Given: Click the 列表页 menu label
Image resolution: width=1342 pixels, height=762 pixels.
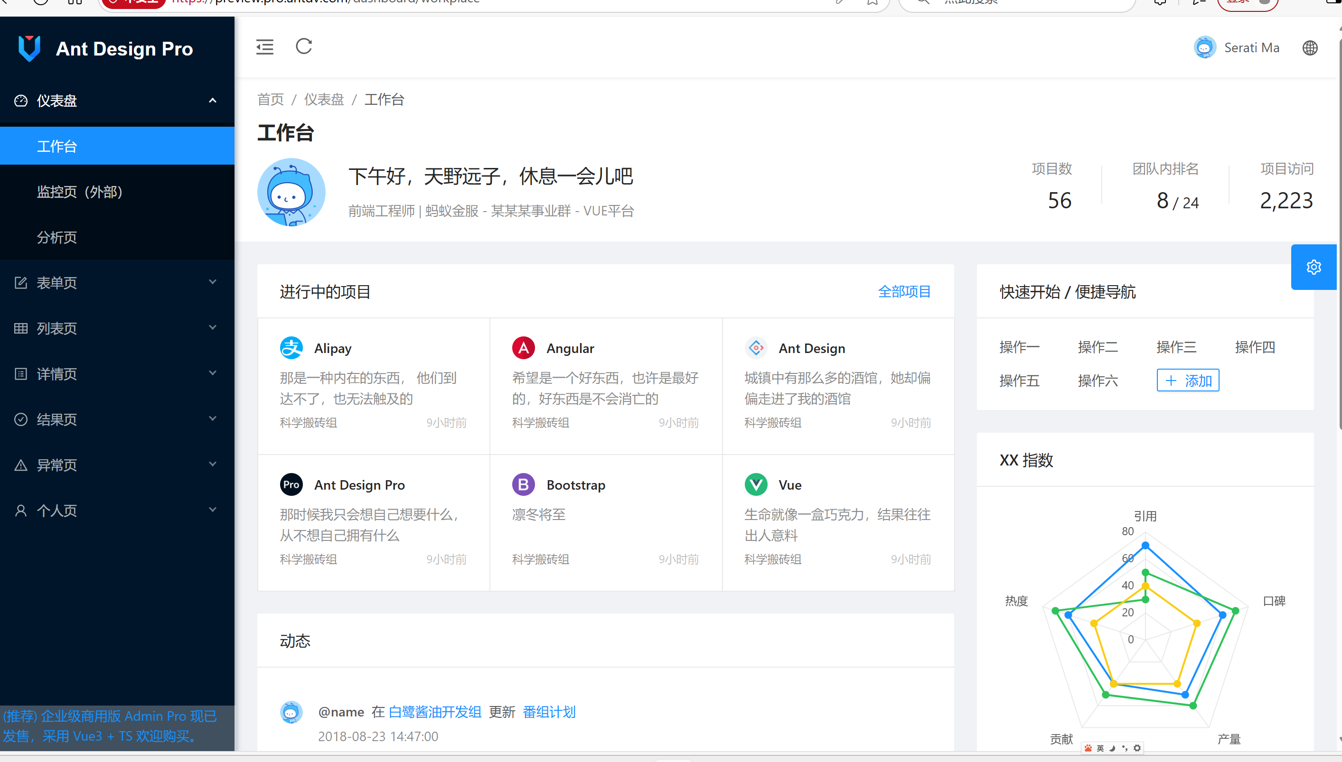Looking at the screenshot, I should point(56,328).
